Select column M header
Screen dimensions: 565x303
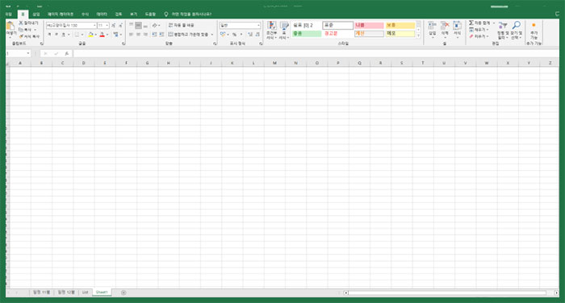pos(274,63)
